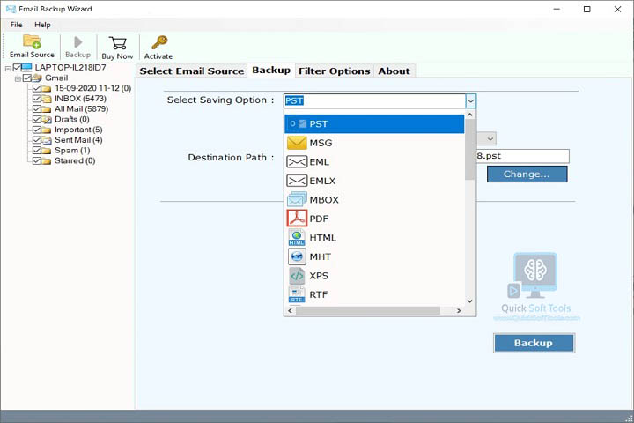Open the partially hidden dropdown below saving option
The width and height of the screenshot is (634, 423).
tap(486, 139)
